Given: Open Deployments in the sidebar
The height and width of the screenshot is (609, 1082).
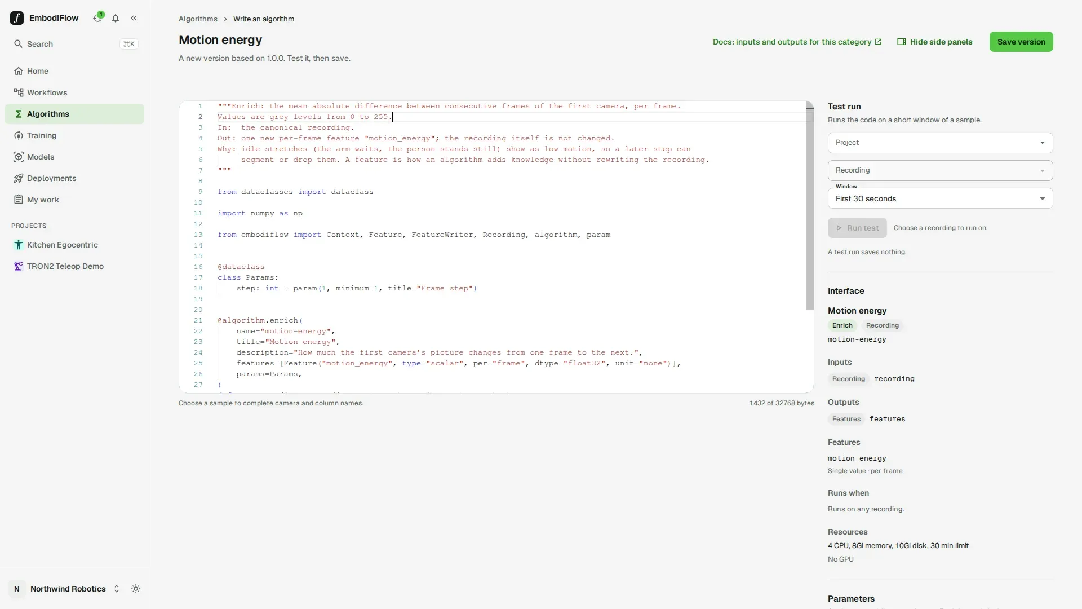Looking at the screenshot, I should tap(74, 178).
